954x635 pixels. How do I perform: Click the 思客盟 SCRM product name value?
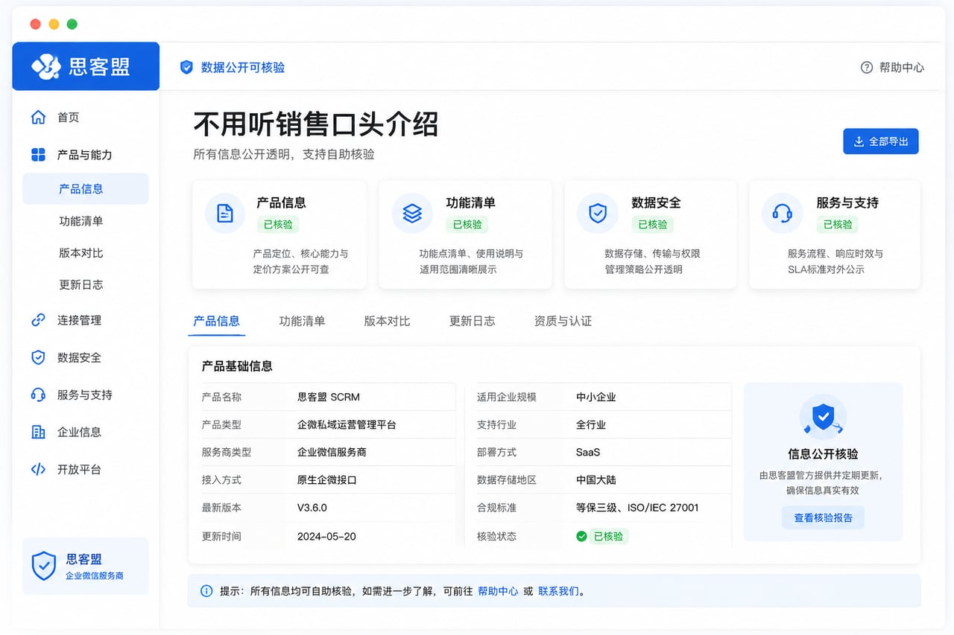coord(329,397)
